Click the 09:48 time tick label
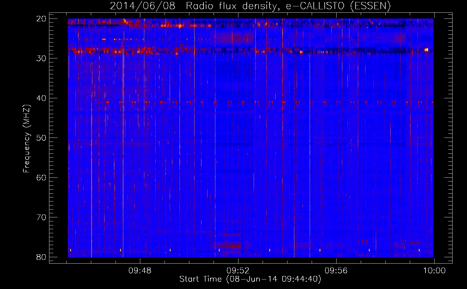 coord(140,271)
